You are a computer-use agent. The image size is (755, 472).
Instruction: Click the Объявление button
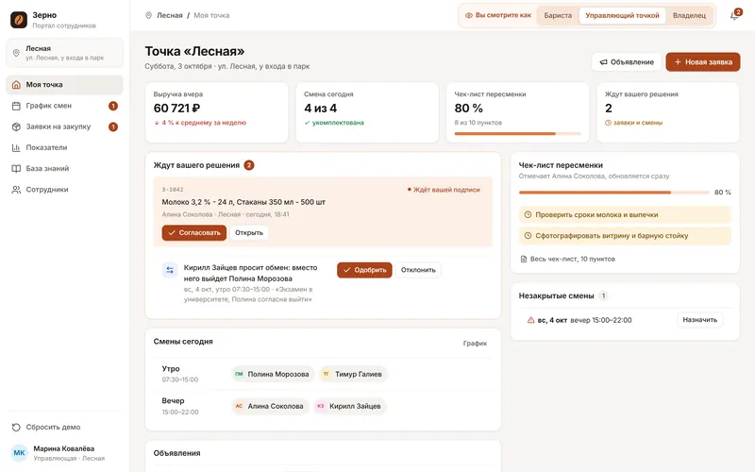tap(627, 62)
